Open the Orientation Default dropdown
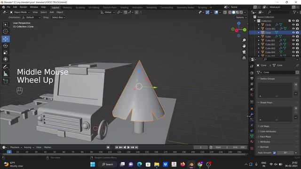Image resolution: width=301 pixels, height=169 pixels. pyautogui.click(x=32, y=17)
